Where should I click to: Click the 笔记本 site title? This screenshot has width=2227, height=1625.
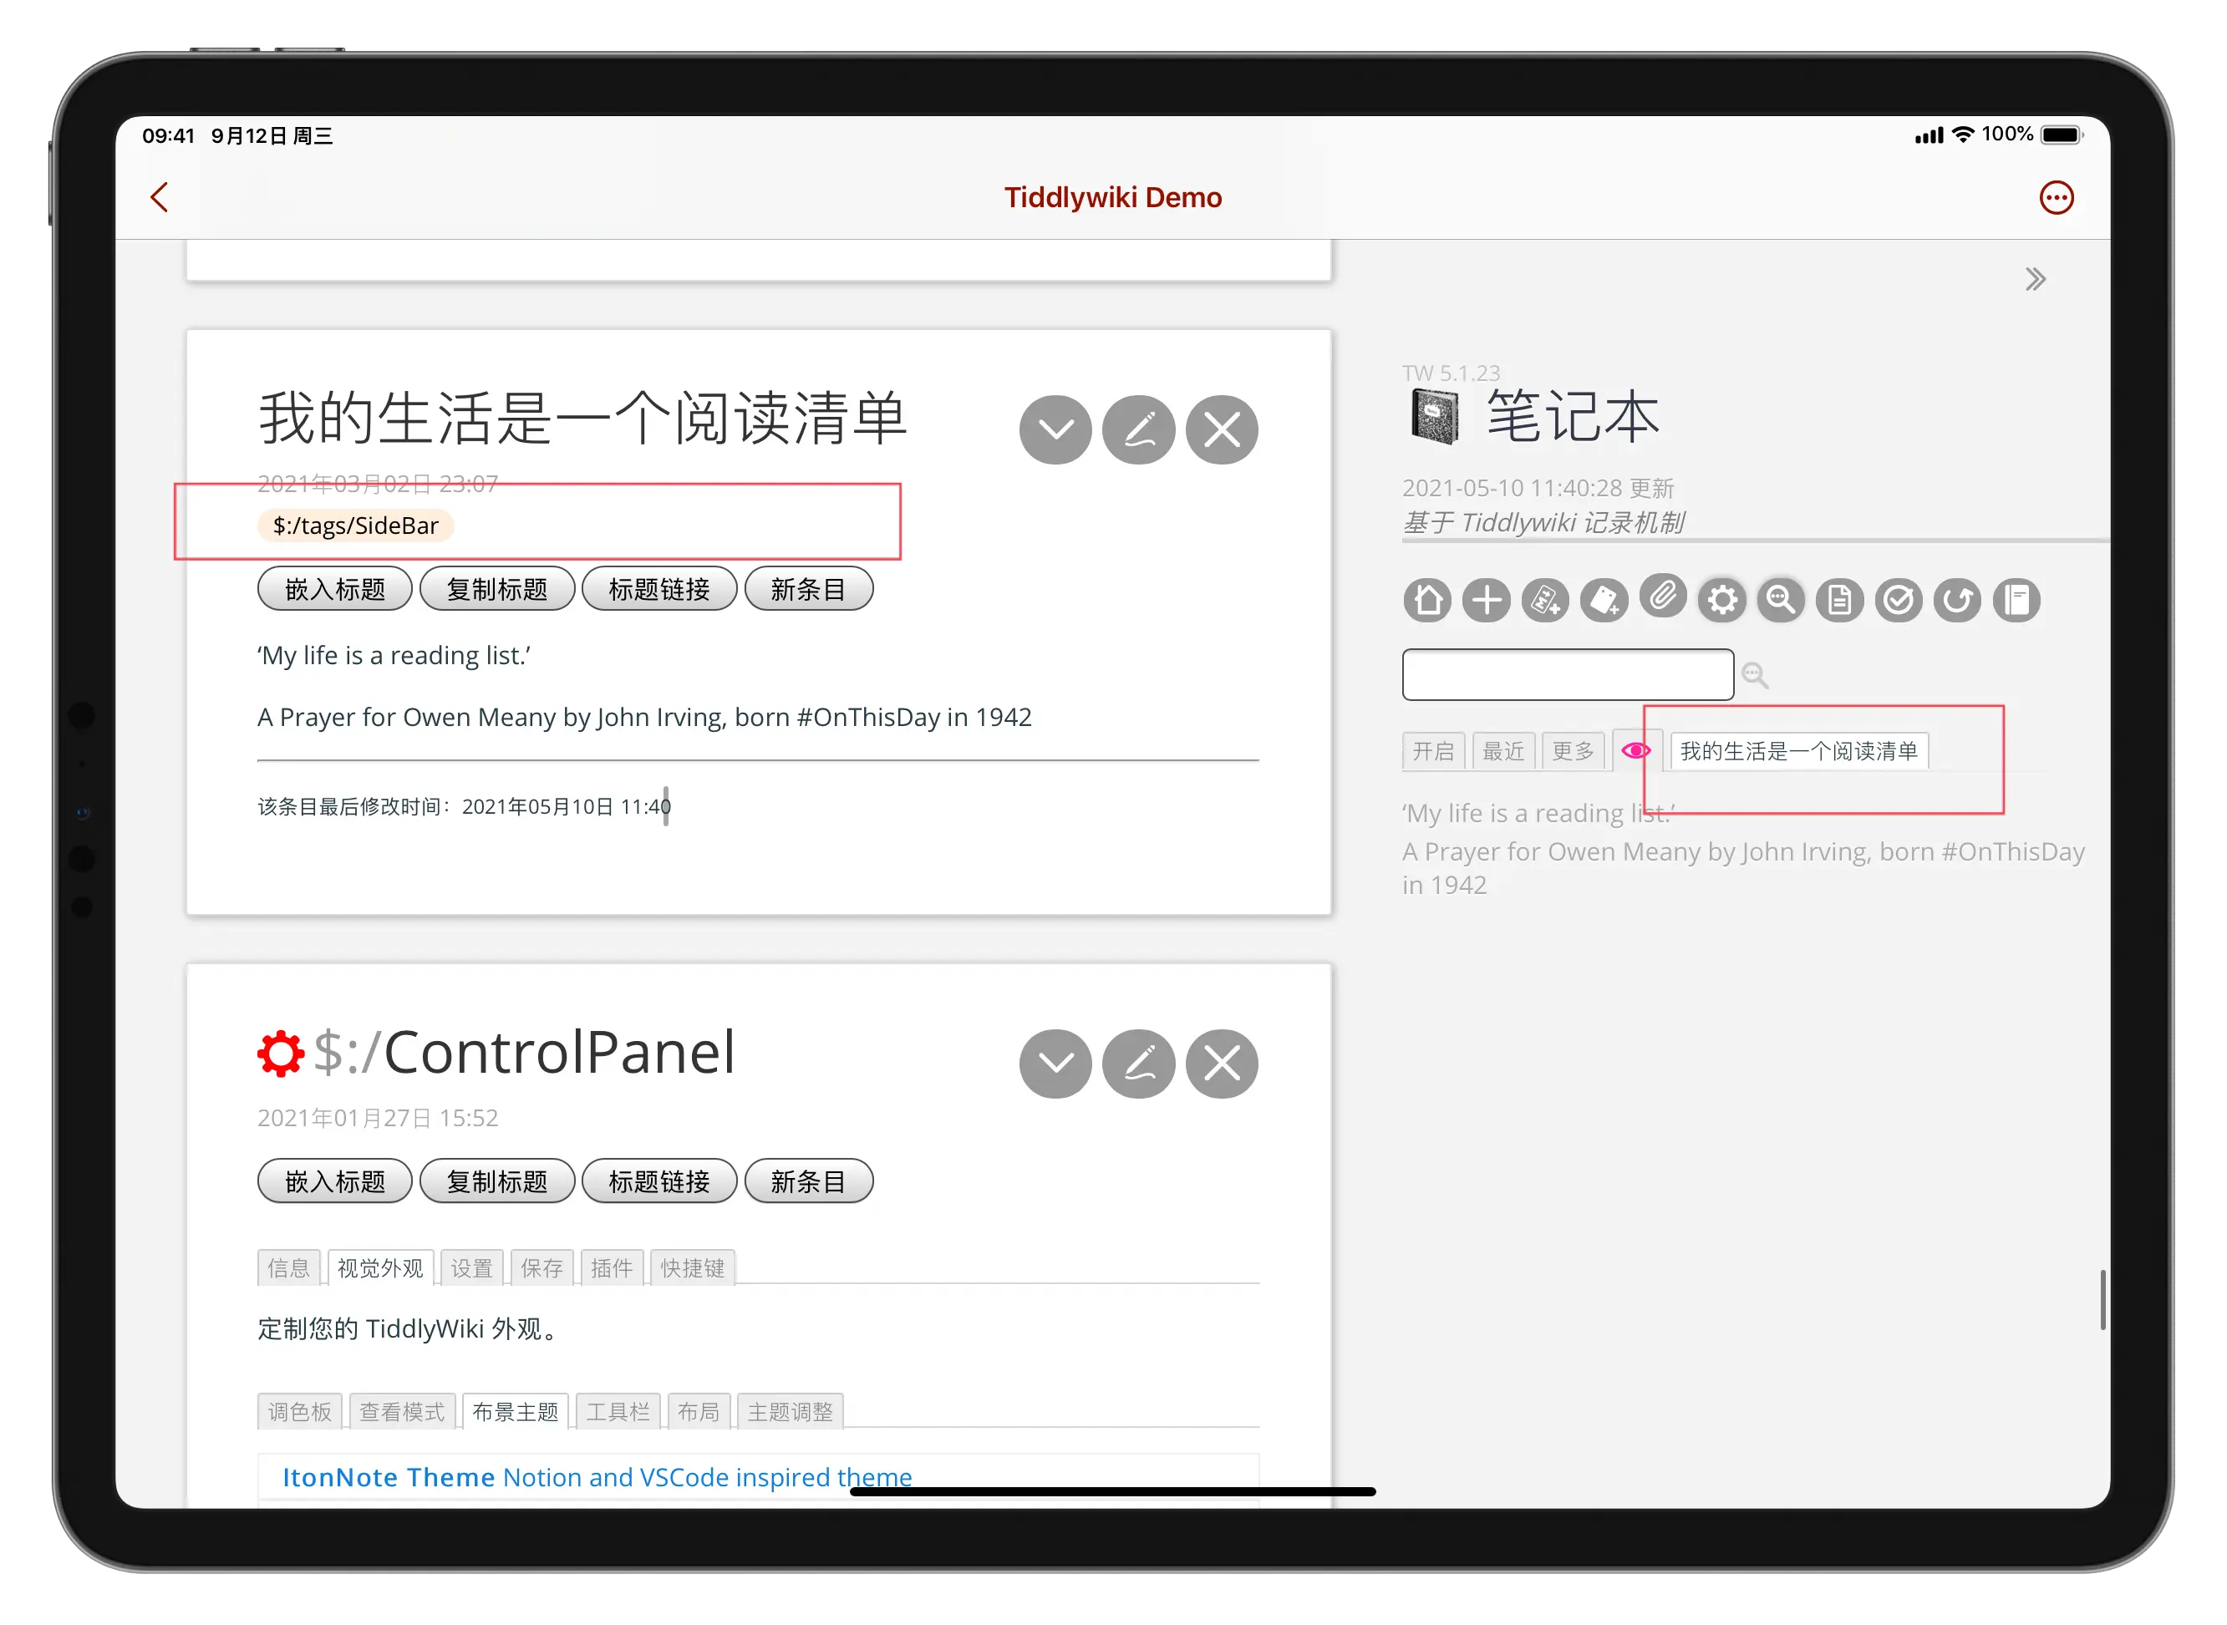point(1572,417)
